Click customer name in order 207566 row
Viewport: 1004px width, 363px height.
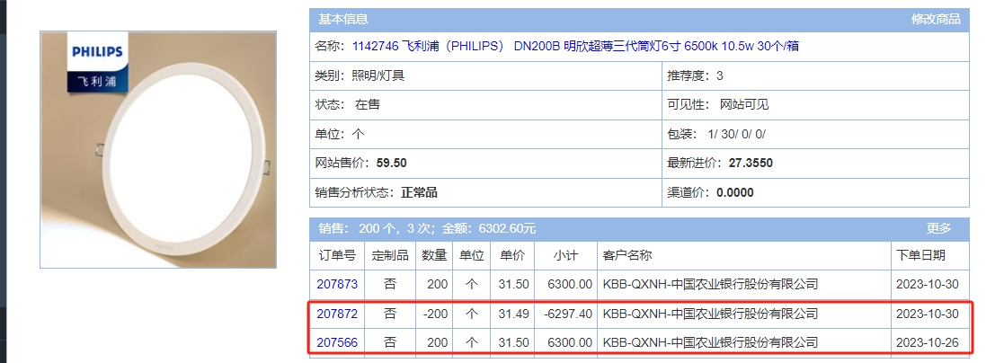click(x=711, y=342)
